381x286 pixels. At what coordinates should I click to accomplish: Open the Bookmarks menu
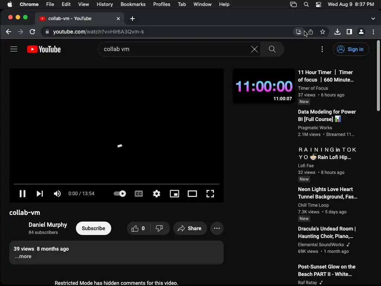[x=133, y=4]
